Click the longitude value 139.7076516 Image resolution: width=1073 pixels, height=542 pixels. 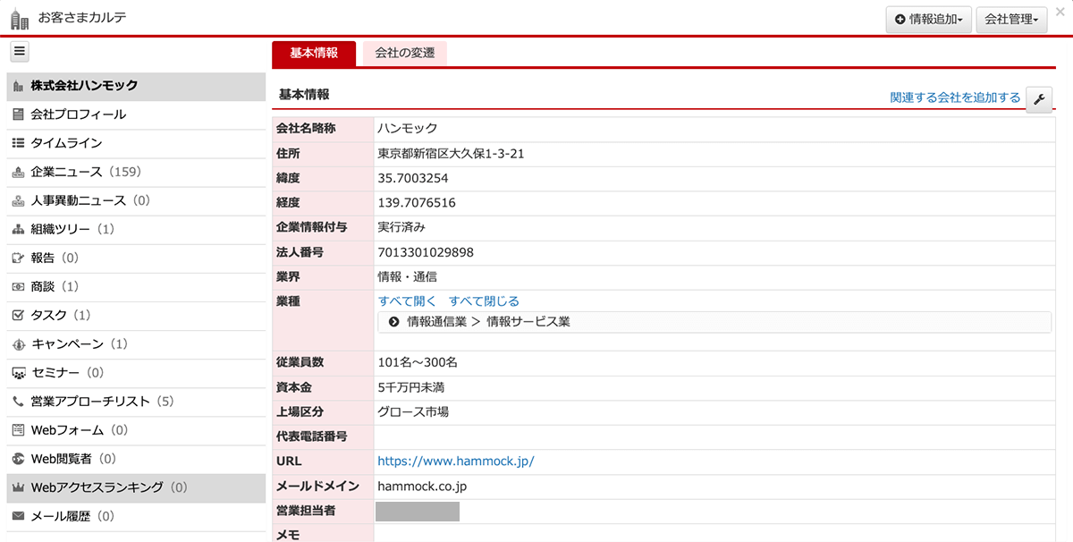click(x=417, y=203)
